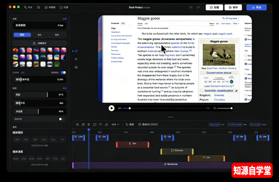
Task: Open the folder icon in top toolbar
Action: 38,7
